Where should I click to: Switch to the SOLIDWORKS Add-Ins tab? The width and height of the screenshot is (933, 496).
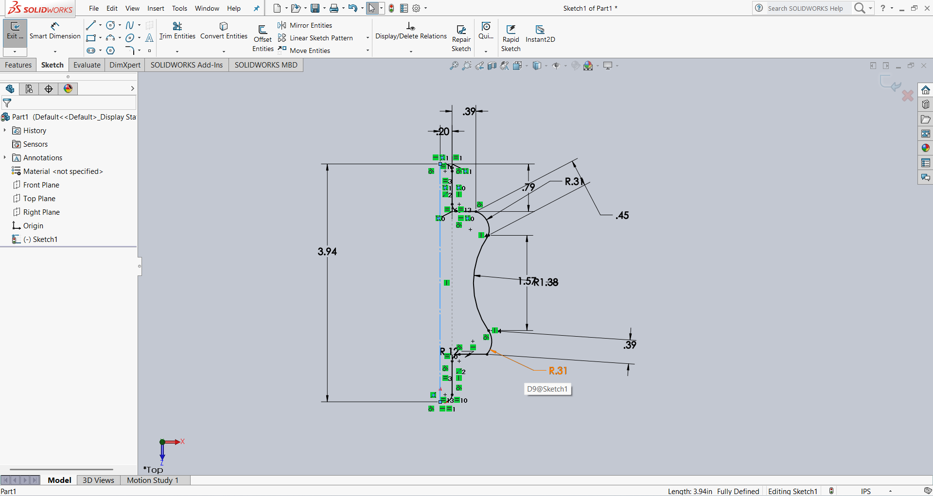pyautogui.click(x=187, y=65)
